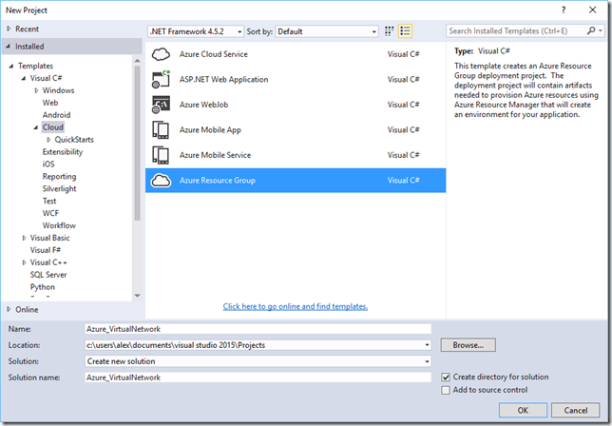Expand the Recent section
The image size is (612, 426).
[x=9, y=29]
